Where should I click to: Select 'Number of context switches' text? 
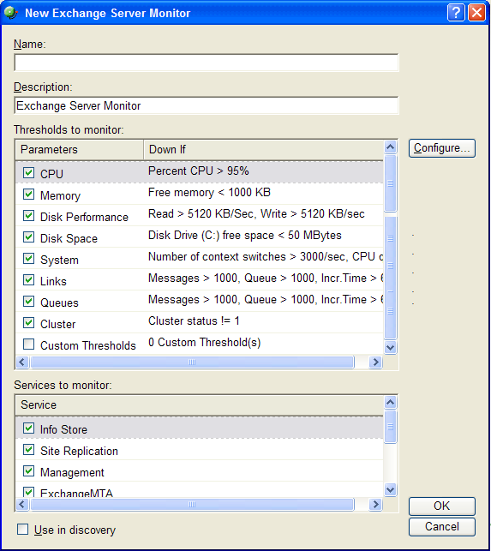click(217, 257)
